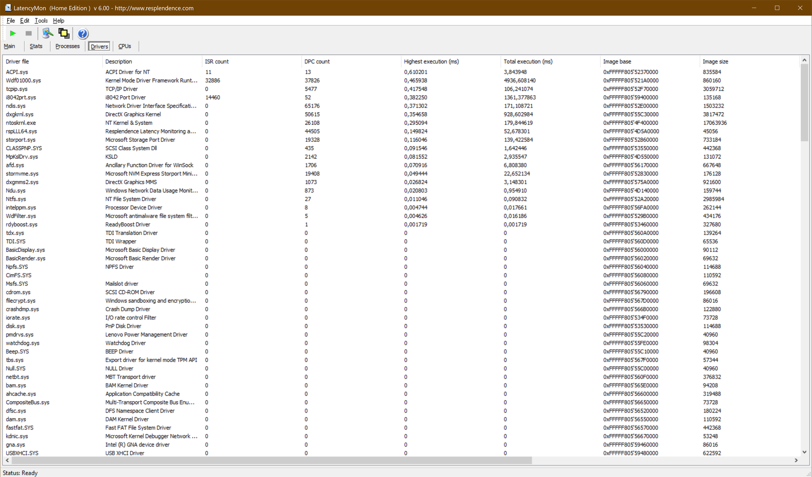Click the overlapping yellow windows toolbar icon
812x477 pixels.
64,33
